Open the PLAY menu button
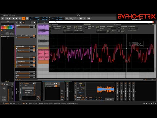Viewport: 157px width, 118px height. 7,19
